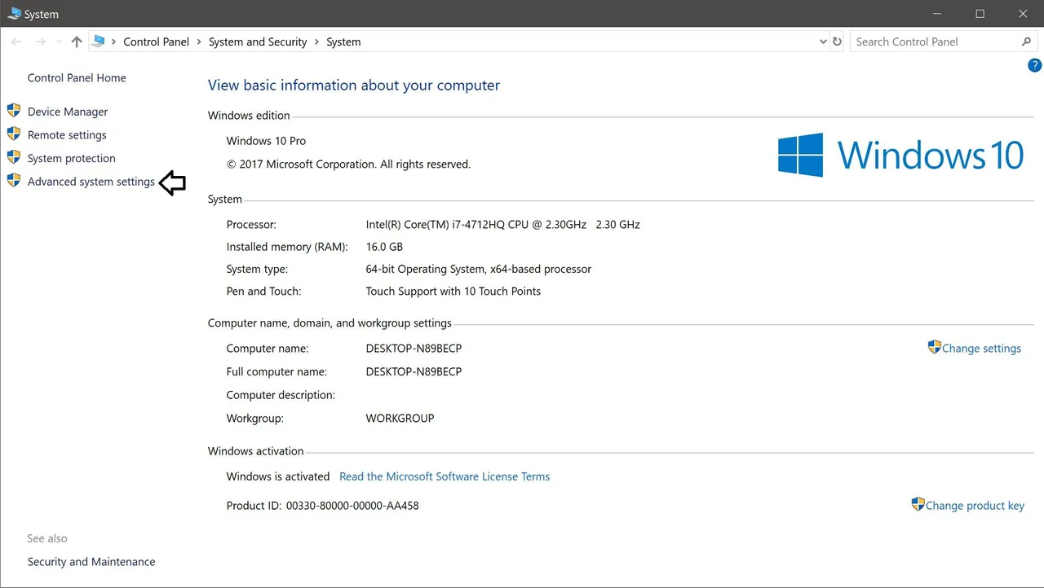
Task: Click the shield icon beside Remote settings
Action: click(x=13, y=134)
